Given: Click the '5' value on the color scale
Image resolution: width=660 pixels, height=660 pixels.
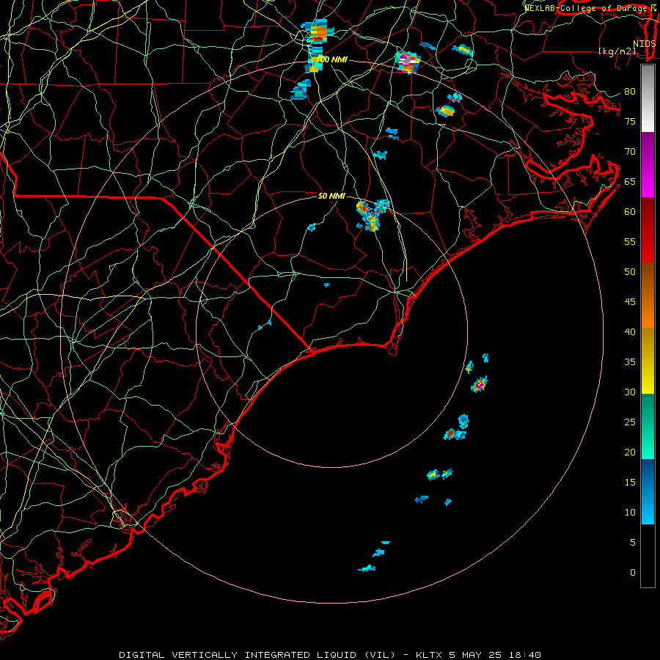Looking at the screenshot, I should pos(633,543).
